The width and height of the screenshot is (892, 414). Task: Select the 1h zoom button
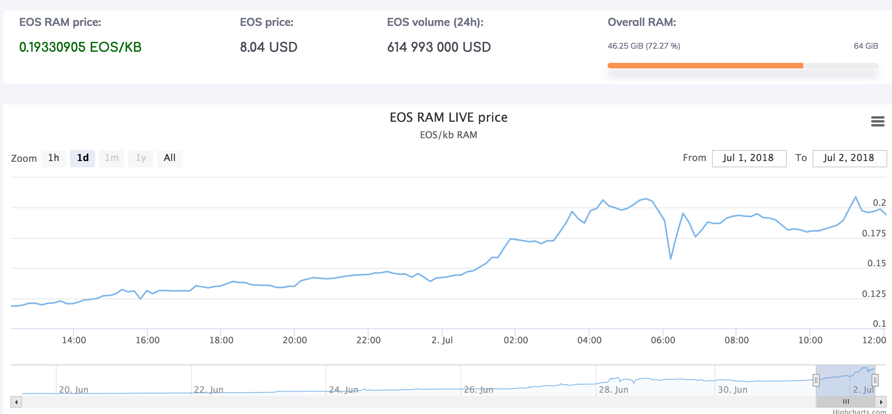point(53,158)
